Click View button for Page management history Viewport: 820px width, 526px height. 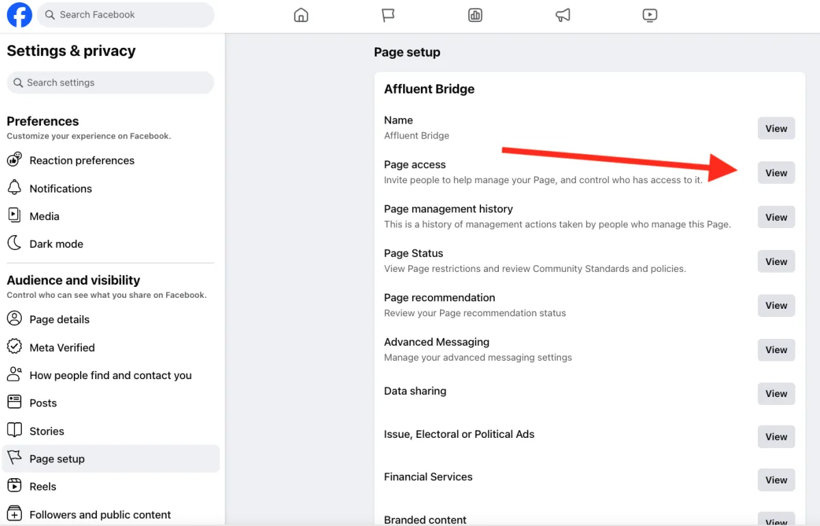coord(776,217)
